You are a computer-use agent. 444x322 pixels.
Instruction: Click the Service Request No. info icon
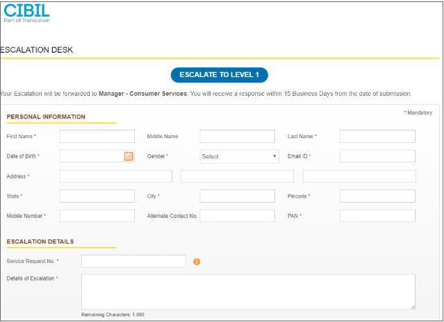click(x=197, y=262)
